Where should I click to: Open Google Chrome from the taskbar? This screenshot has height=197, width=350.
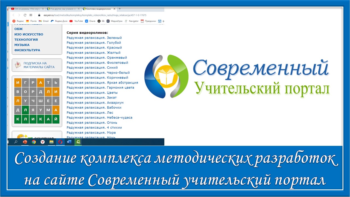34,142
